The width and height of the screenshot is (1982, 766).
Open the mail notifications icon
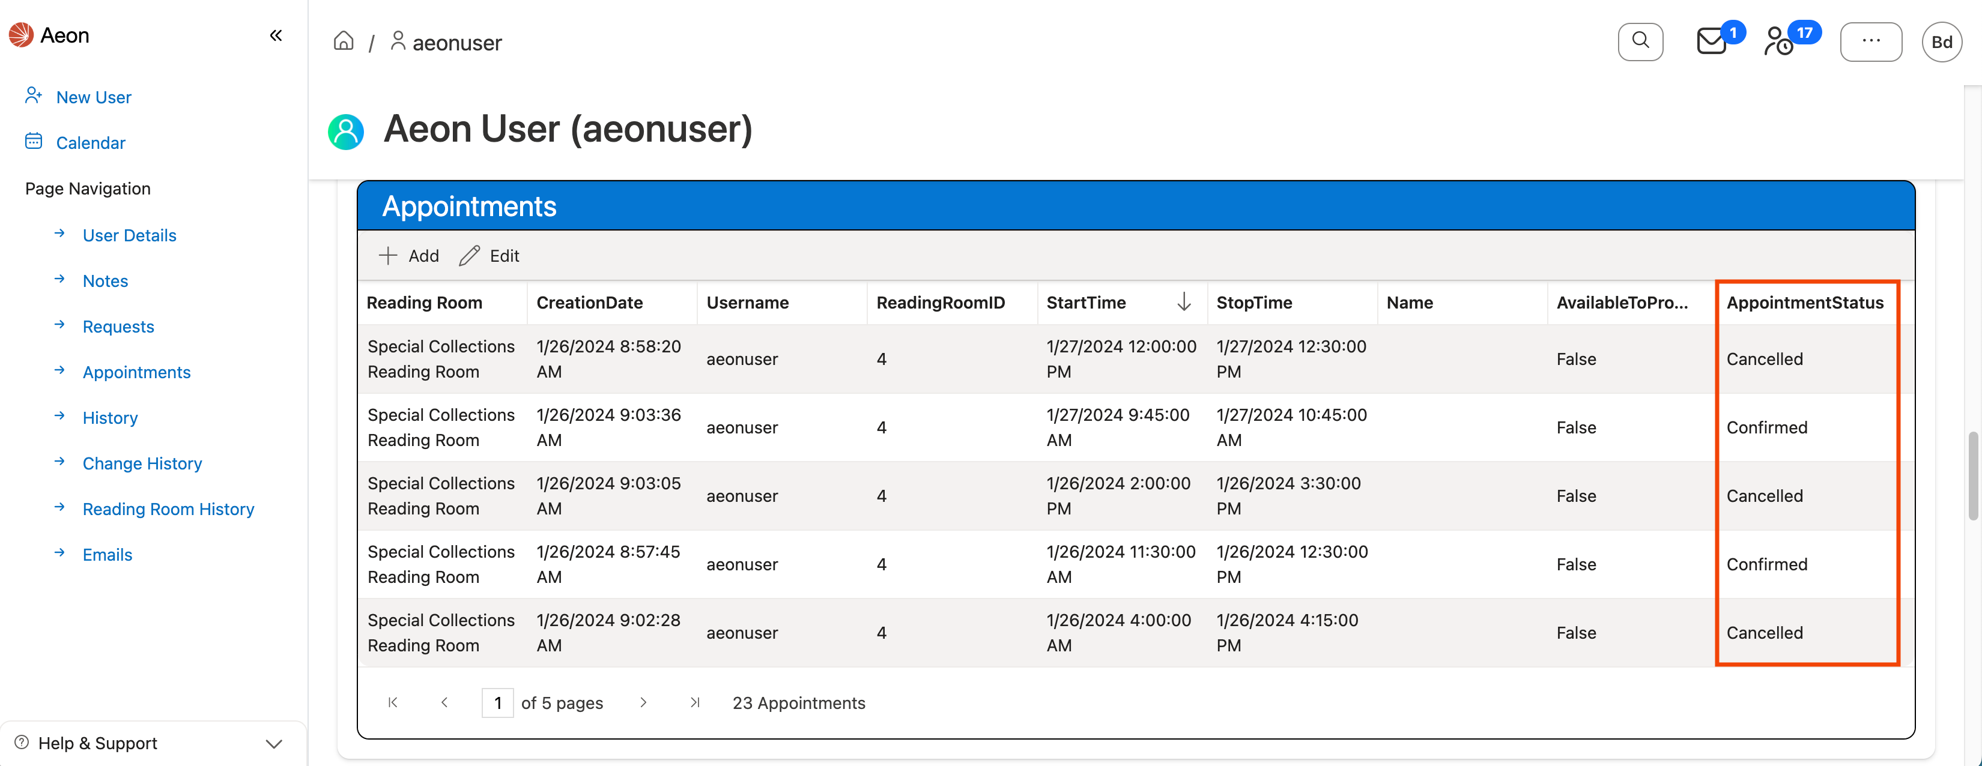(1711, 41)
